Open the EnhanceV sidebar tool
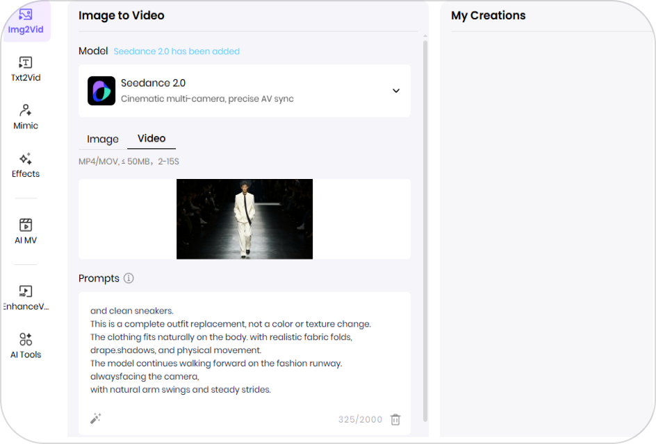Viewport: 656px width, 444px height. point(26,298)
